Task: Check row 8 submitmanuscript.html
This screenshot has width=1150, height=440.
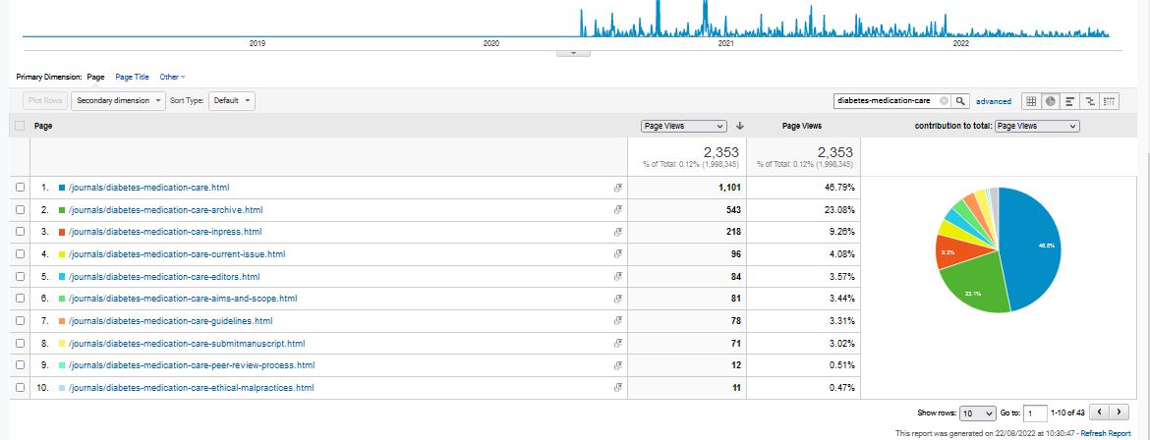Action: coord(20,343)
